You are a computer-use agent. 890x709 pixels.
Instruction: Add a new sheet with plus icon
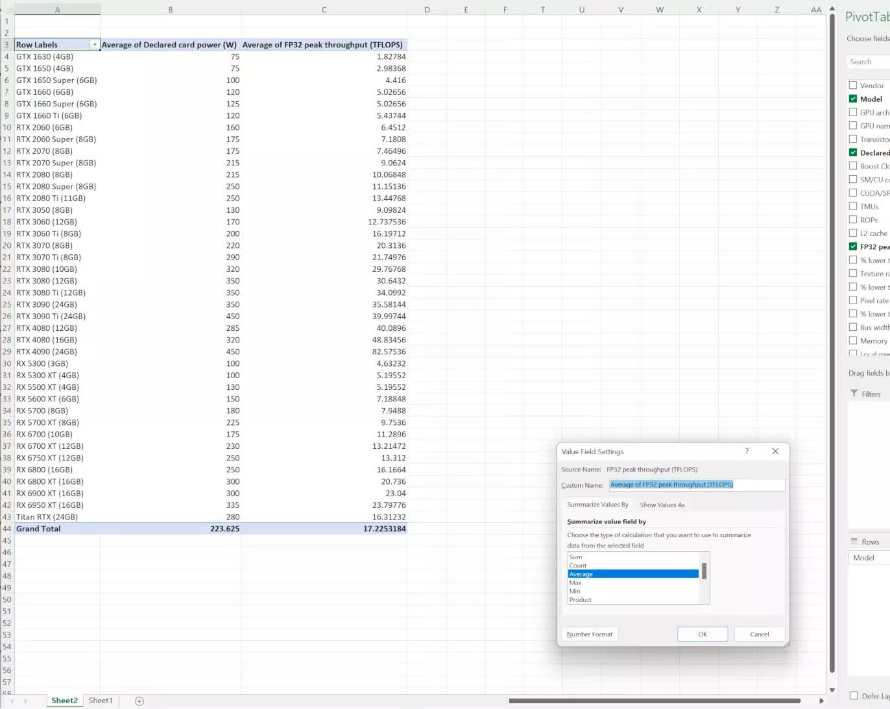tap(139, 701)
